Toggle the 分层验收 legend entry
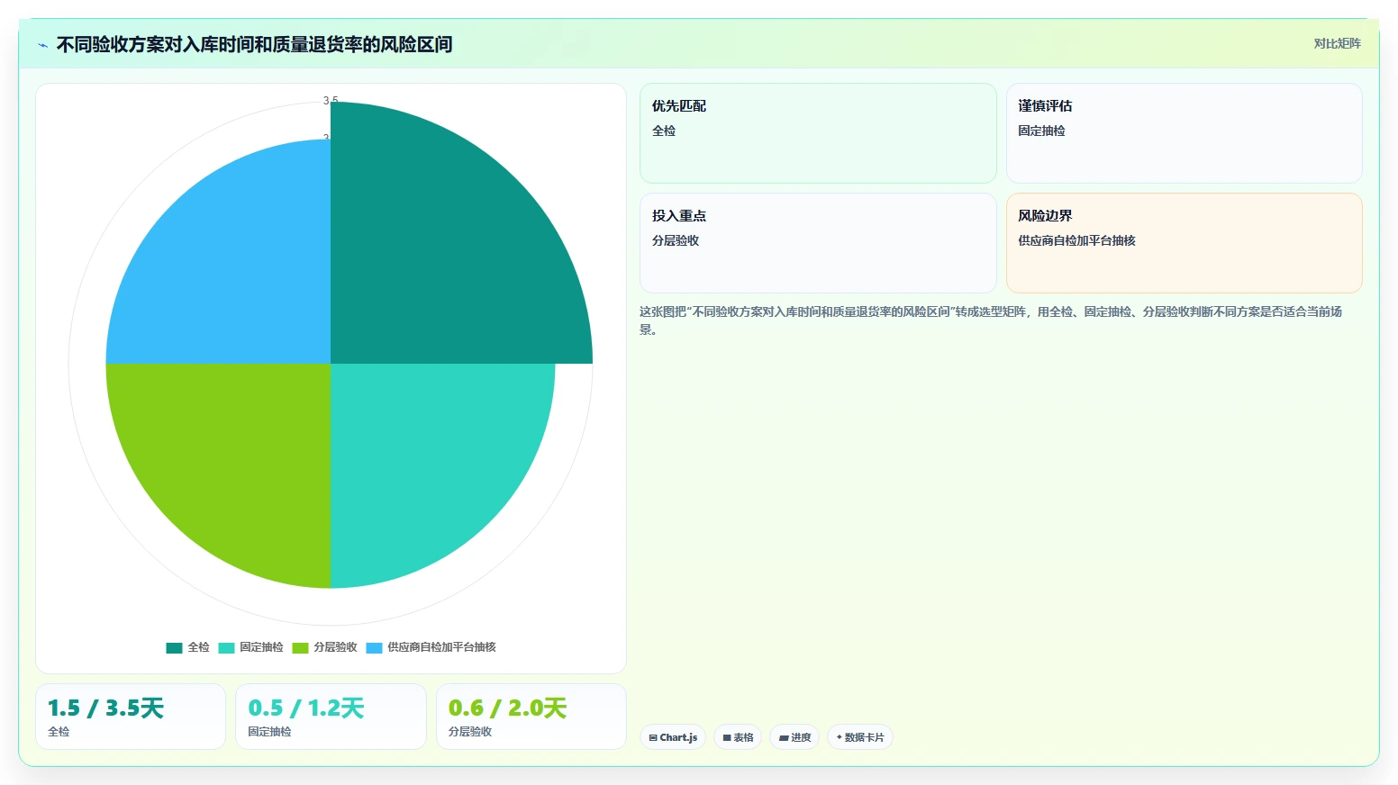Screen dimensions: 1398x785 click(324, 647)
